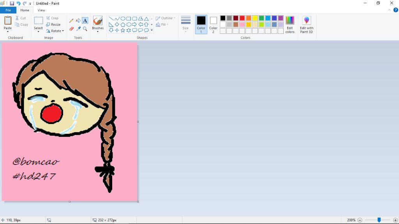The height and width of the screenshot is (224, 399).
Task: Click Edit with Paint 3D
Action: pyautogui.click(x=307, y=24)
